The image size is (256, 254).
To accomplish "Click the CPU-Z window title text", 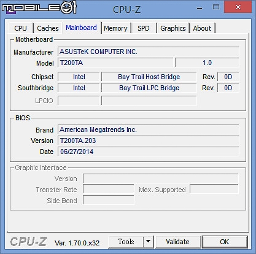I will [126, 9].
